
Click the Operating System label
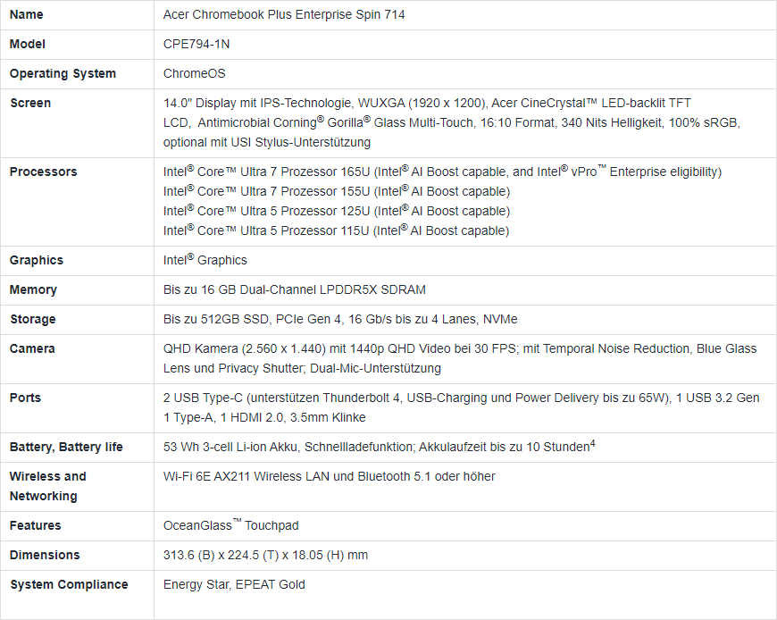point(63,73)
